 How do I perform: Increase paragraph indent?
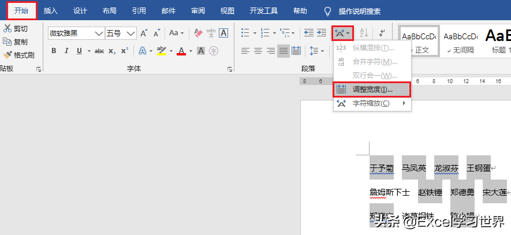tap(322, 33)
